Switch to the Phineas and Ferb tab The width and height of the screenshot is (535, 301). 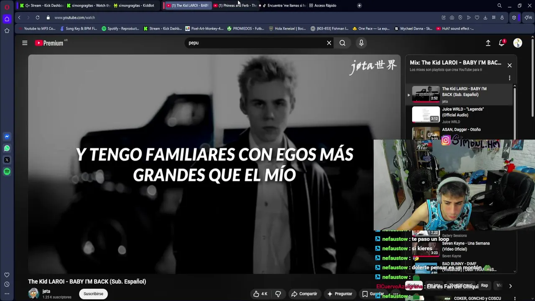point(234,5)
